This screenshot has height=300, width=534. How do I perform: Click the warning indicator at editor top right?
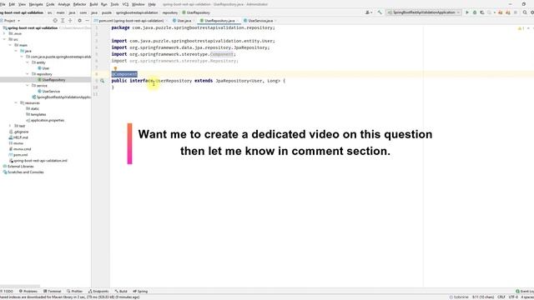coord(521,28)
